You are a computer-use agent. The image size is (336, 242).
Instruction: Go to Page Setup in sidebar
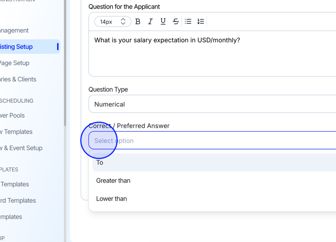[15, 63]
